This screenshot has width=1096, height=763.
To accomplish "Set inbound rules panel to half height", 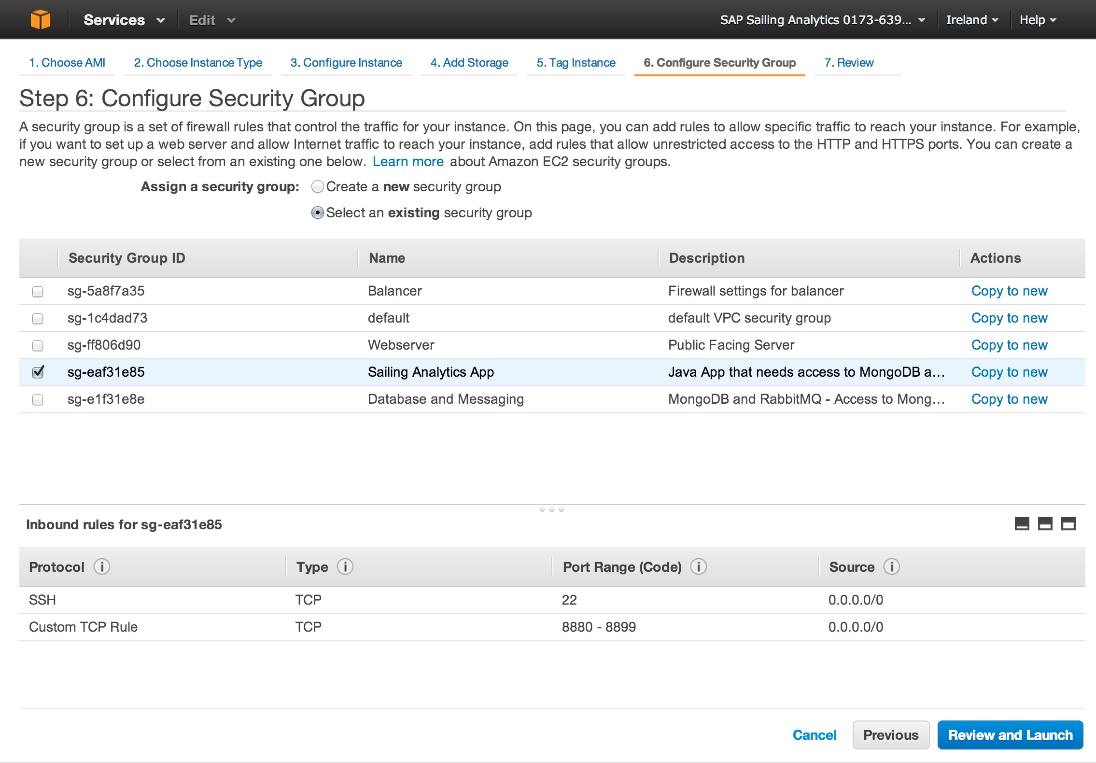I will pyautogui.click(x=1045, y=524).
